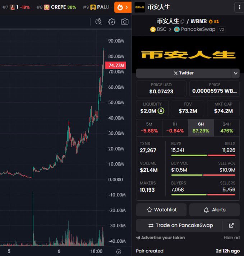This screenshot has height=256, width=244.
Task: Open PancakeSwap trade in external window icon
Action: tap(231, 225)
